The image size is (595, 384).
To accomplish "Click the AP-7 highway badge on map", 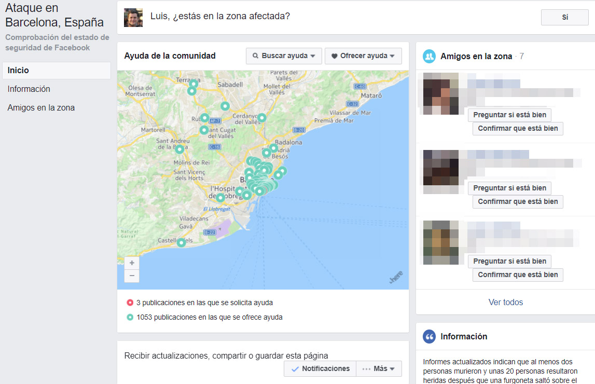I will click(x=215, y=121).
